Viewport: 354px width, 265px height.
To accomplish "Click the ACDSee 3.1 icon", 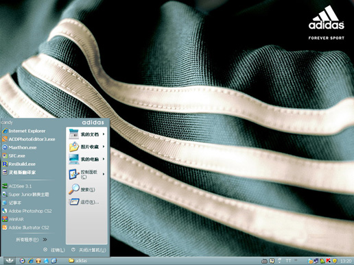I will (x=5, y=186).
